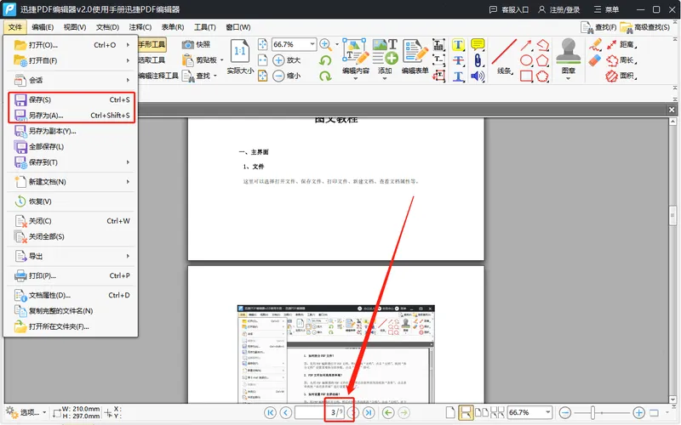This screenshot has width=681, height=425.
Task: Choose Save (保存) from File menu
Action: 71,99
